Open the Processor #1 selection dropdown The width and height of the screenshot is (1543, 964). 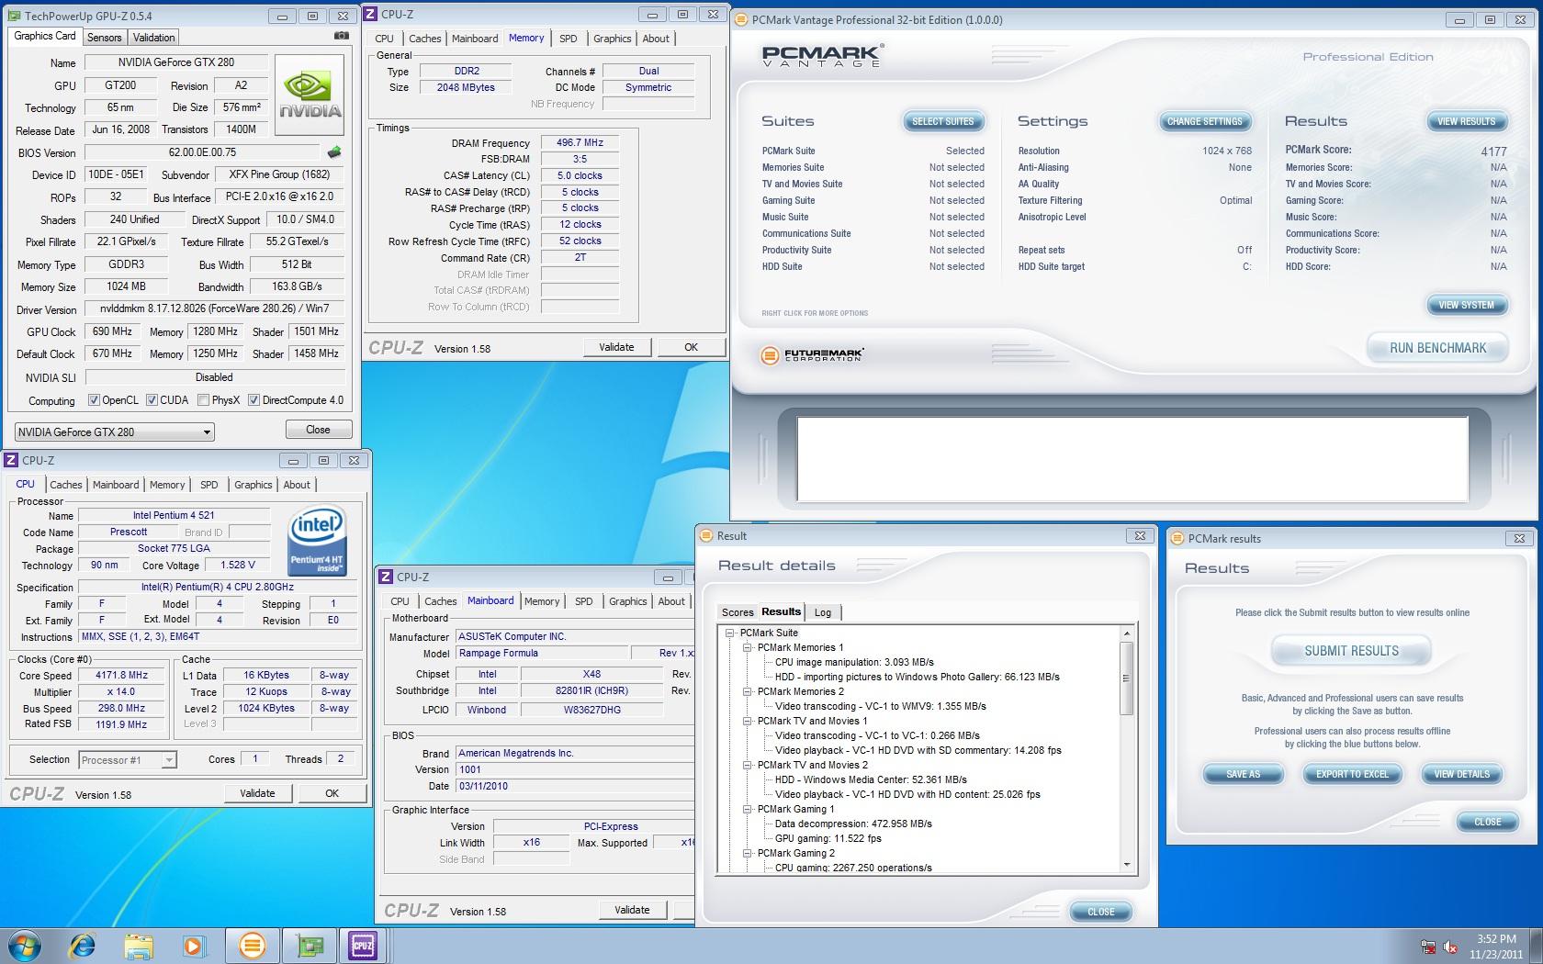[128, 759]
